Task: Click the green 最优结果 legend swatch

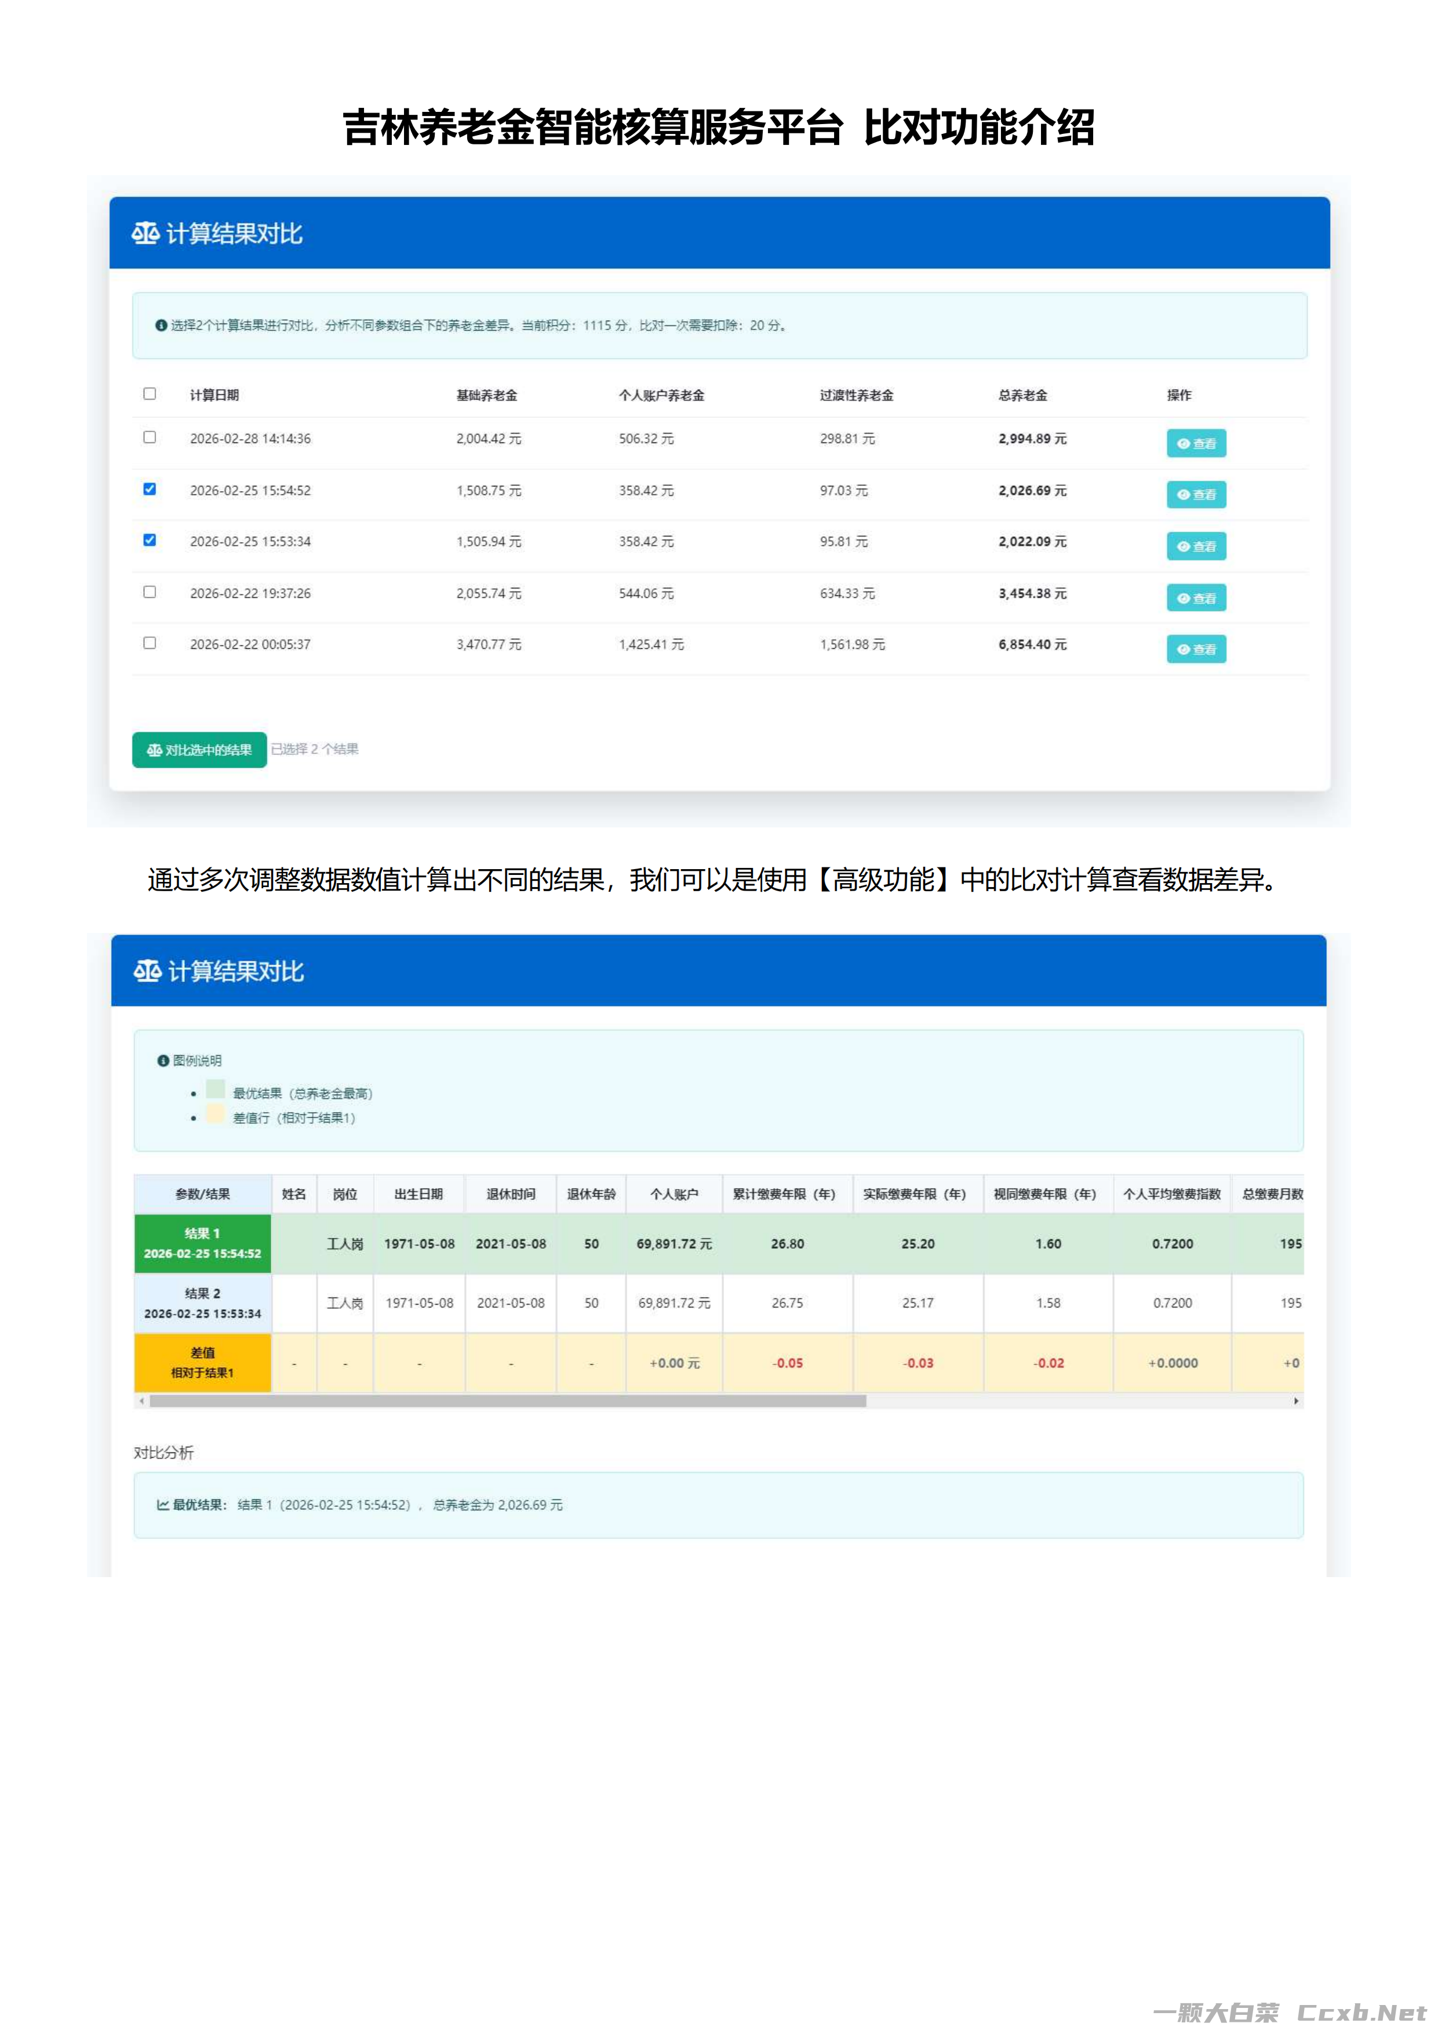Action: click(215, 1089)
